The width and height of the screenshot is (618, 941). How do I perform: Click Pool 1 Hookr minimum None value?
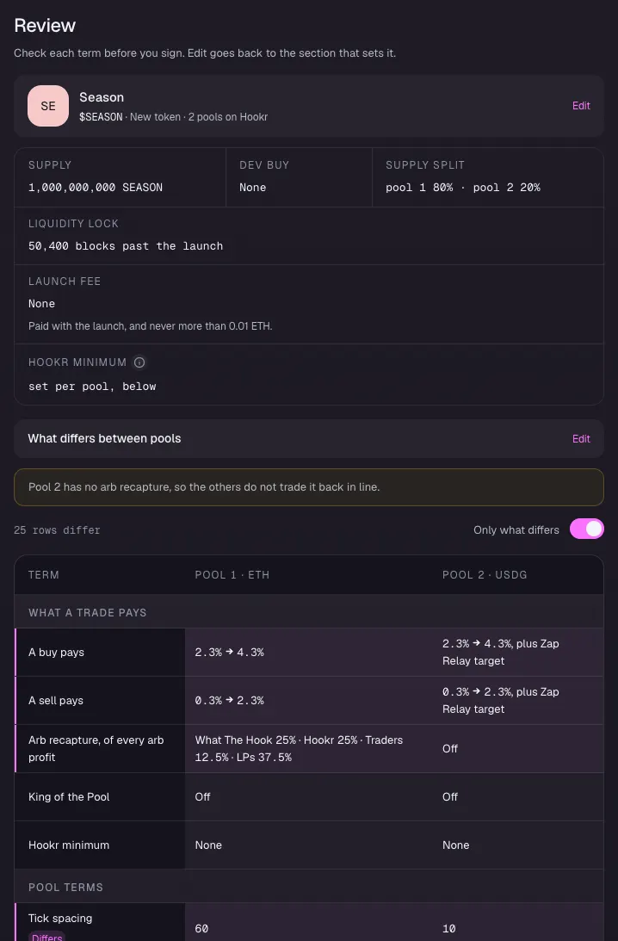point(208,845)
